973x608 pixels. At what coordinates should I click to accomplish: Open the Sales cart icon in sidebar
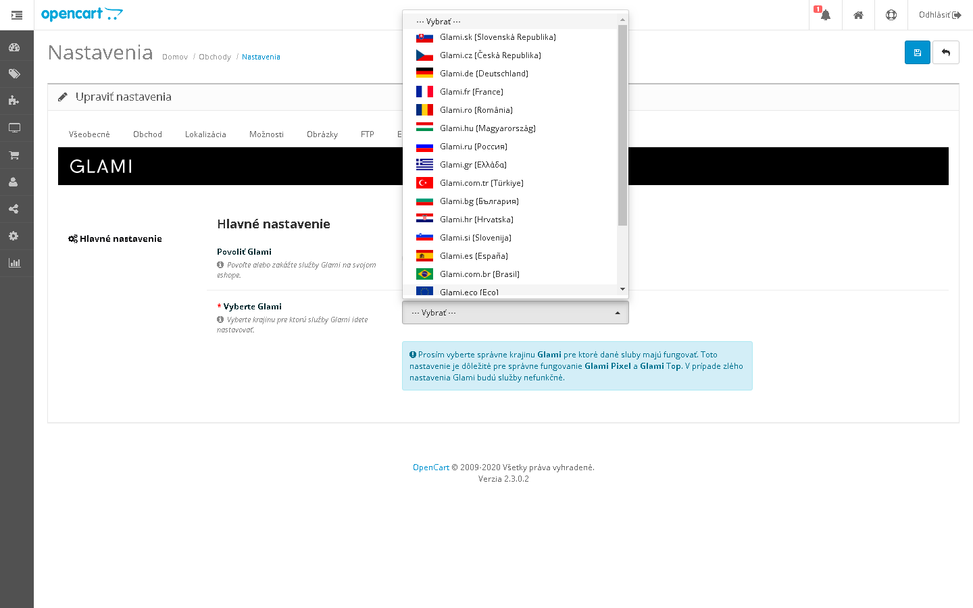(14, 155)
